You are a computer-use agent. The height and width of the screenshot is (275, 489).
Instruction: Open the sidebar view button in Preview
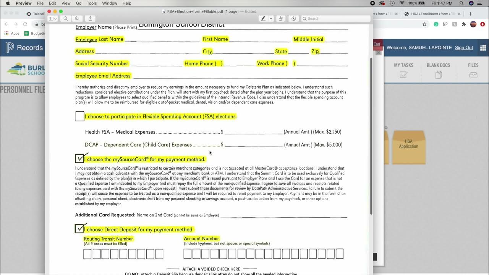point(52,18)
